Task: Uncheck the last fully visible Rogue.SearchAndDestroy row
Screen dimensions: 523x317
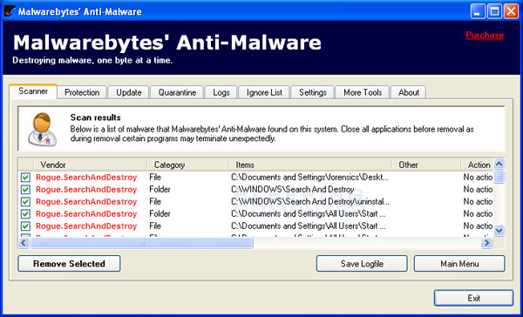Action: tap(25, 226)
